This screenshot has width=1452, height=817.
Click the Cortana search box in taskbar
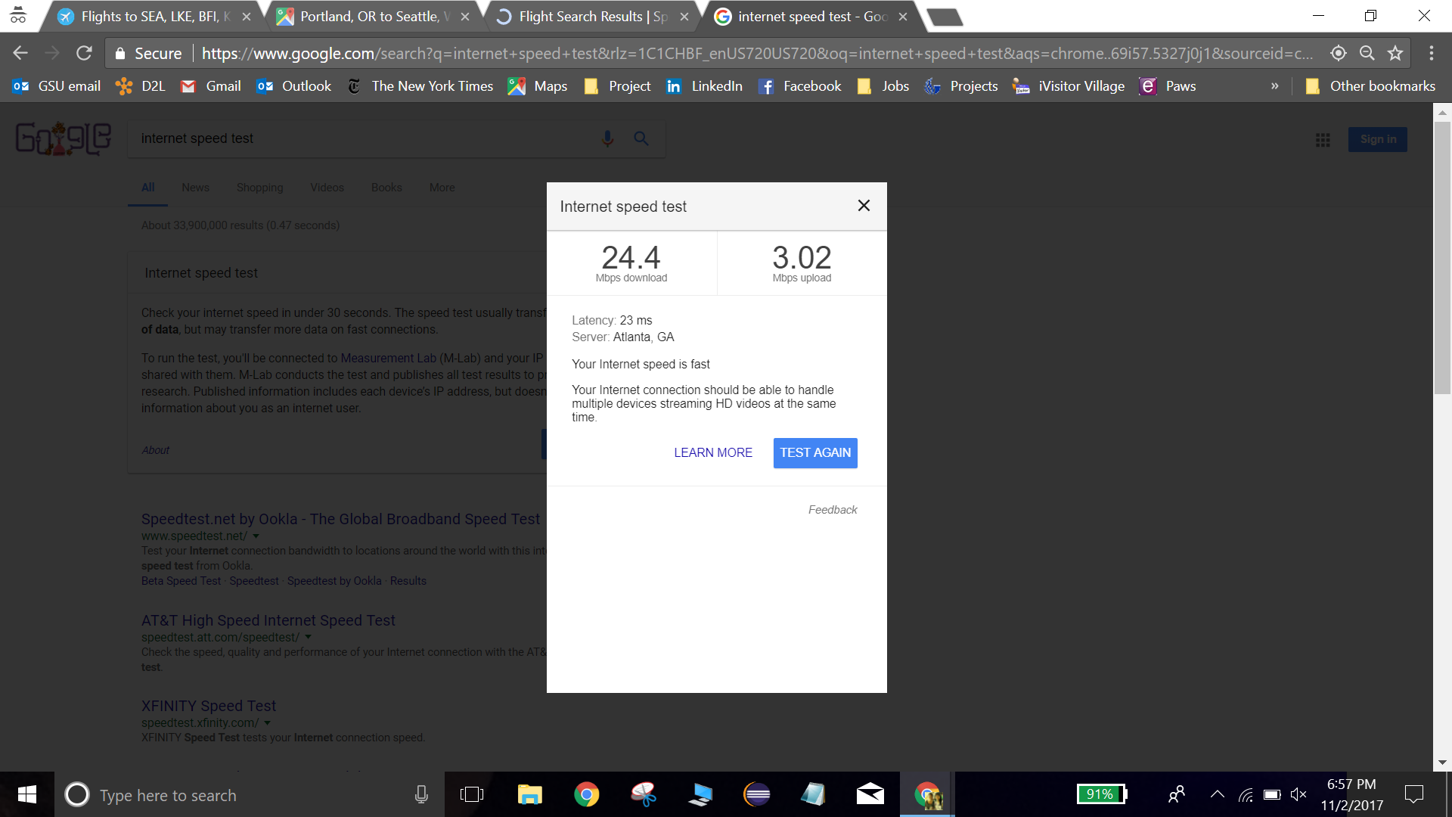tap(250, 794)
